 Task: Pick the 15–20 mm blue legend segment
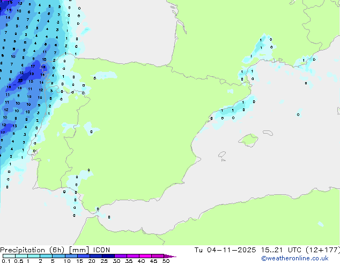pos(84,256)
